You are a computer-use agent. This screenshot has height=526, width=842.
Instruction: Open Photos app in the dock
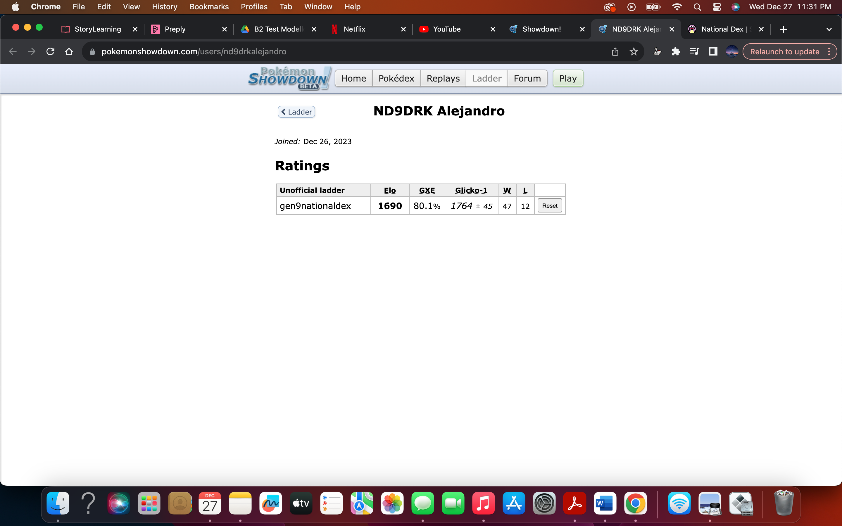point(392,503)
